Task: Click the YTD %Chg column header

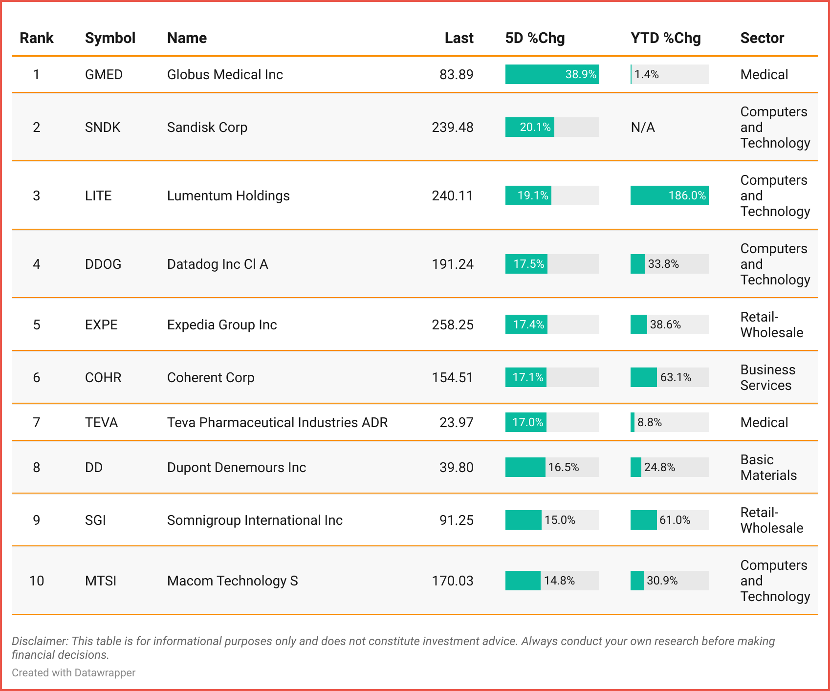Action: point(665,38)
